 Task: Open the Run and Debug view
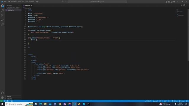point(2,20)
